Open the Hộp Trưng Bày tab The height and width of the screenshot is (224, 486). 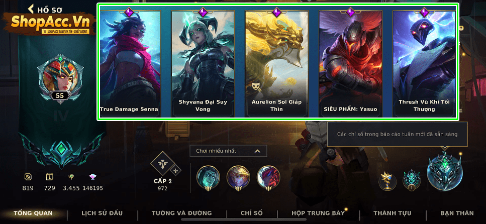pyautogui.click(x=318, y=213)
